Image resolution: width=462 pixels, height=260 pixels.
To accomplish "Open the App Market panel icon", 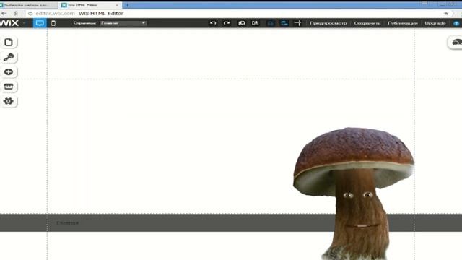I will coord(9,87).
